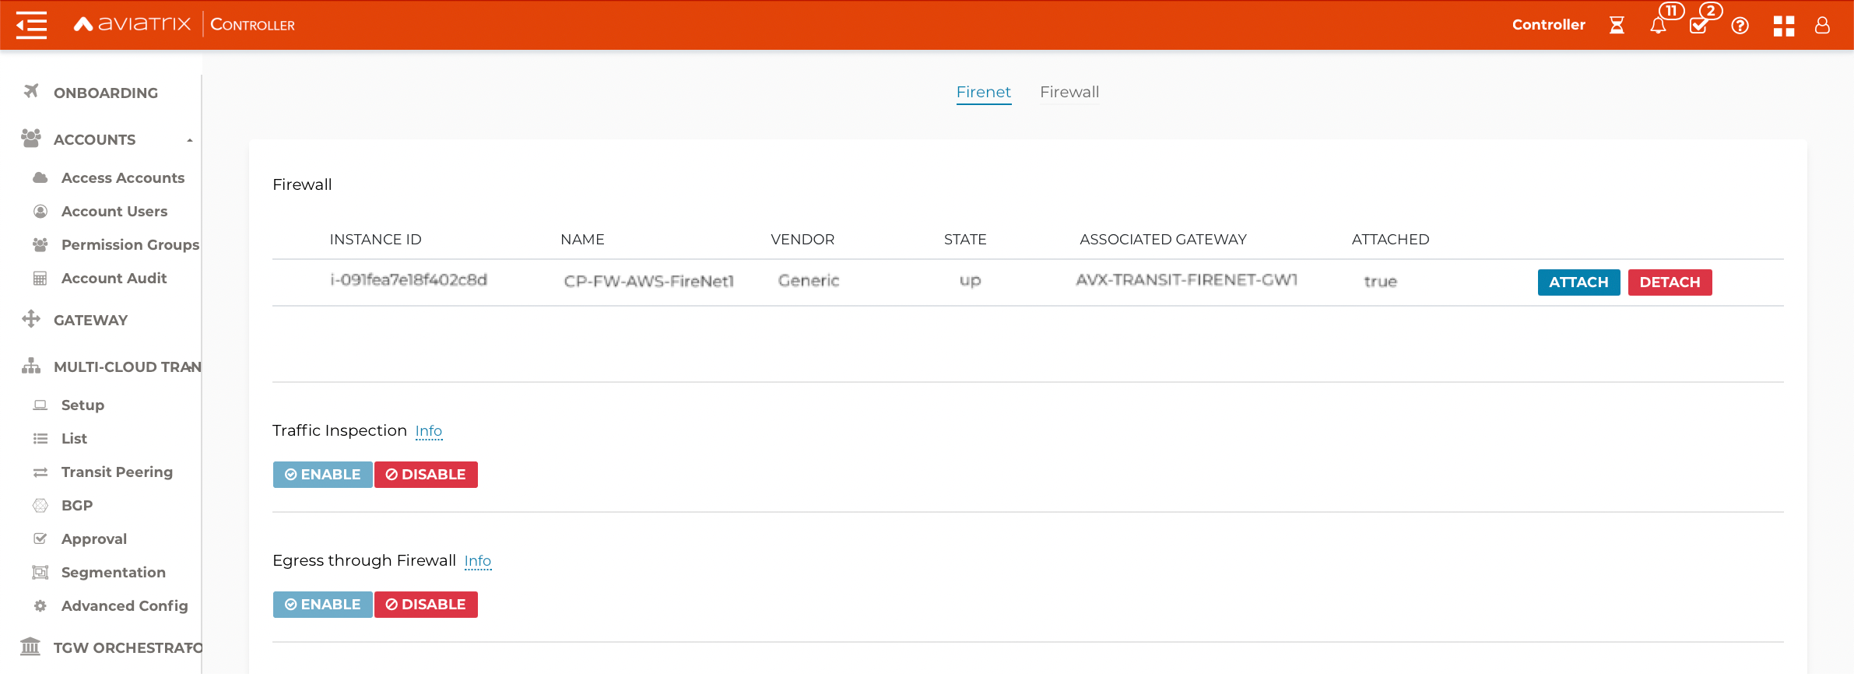The width and height of the screenshot is (1854, 677).
Task: Click the Gateway arrows icon
Action: (x=31, y=319)
